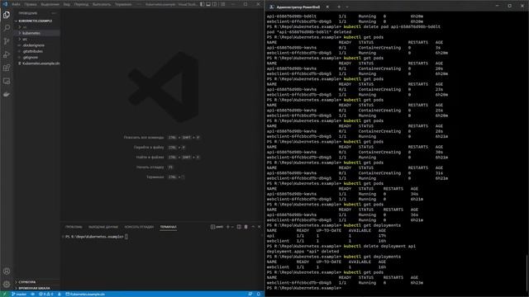
Task: Open errors and warnings count in status bar
Action: [46, 294]
